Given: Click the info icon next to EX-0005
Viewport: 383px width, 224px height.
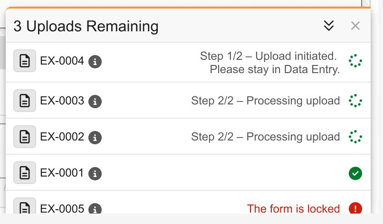Looking at the screenshot, I should point(96,209).
